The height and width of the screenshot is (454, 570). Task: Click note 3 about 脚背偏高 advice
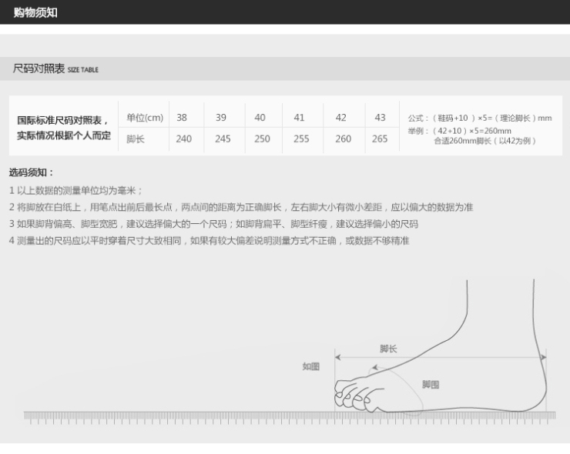pyautogui.click(x=213, y=224)
